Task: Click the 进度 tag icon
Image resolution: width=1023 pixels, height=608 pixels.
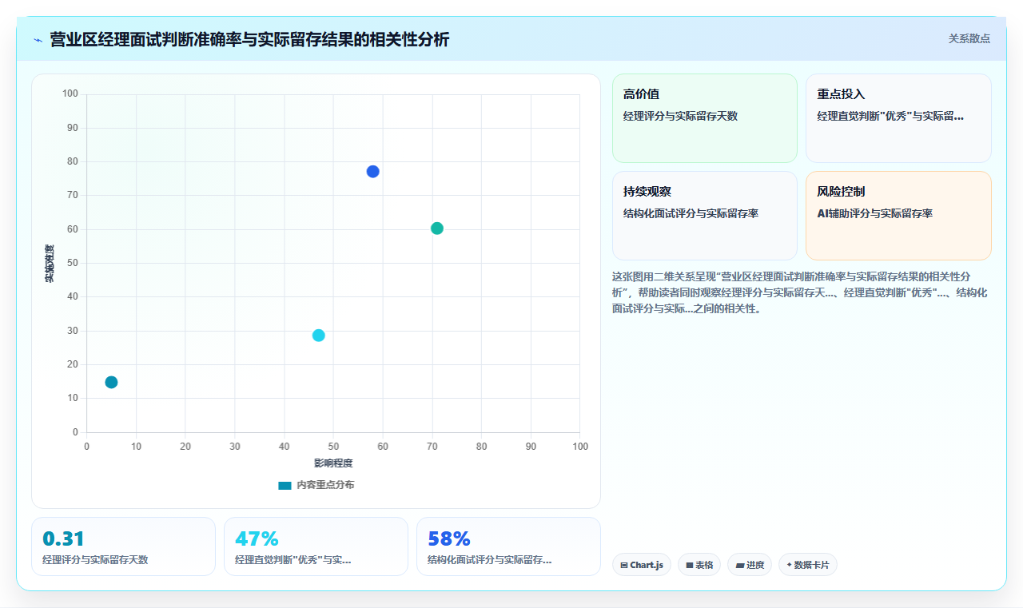Action: pos(740,565)
